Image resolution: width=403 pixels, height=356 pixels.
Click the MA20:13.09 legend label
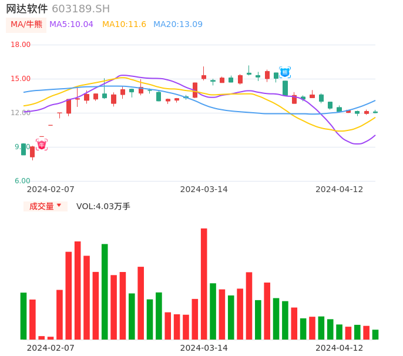coord(178,25)
